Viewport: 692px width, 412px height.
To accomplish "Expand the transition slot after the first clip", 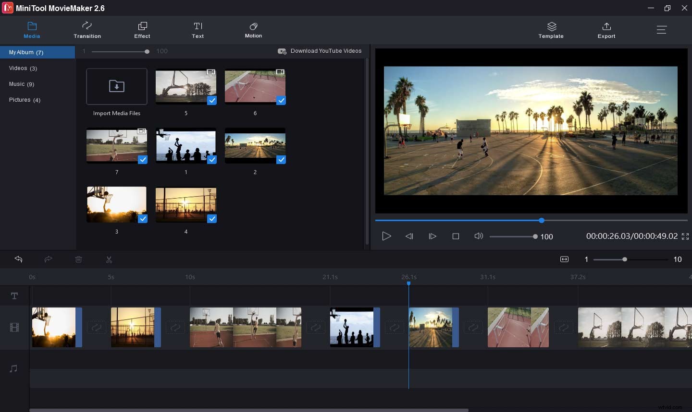I will pos(96,327).
